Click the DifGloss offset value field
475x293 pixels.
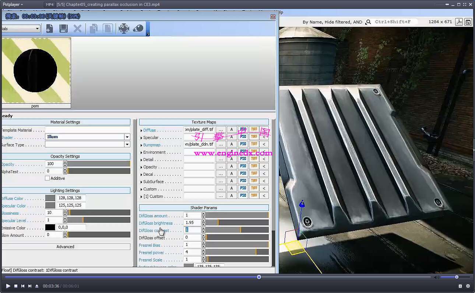tap(193, 237)
